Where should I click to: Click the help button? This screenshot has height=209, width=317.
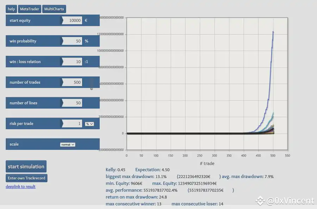11,9
